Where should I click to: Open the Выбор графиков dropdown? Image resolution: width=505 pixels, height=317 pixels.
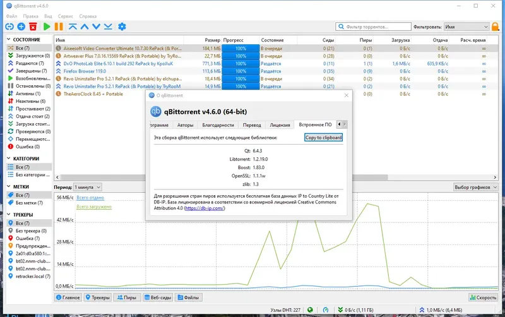(x=475, y=187)
